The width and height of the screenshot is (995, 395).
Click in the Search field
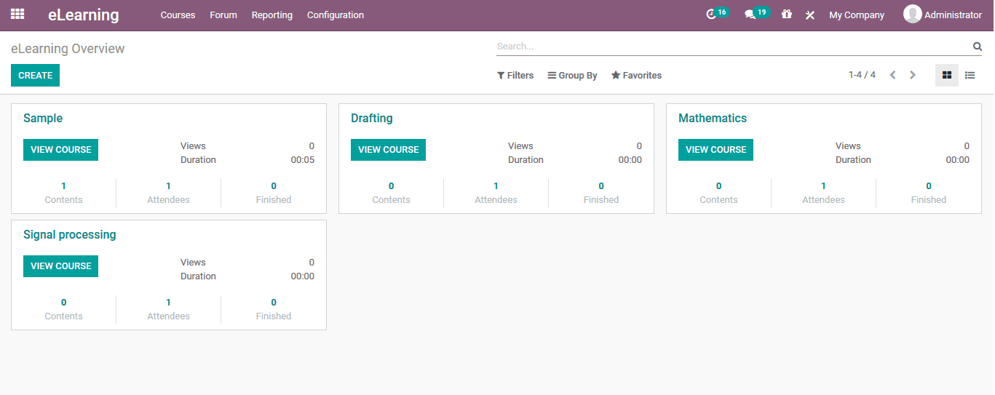pyautogui.click(x=734, y=47)
